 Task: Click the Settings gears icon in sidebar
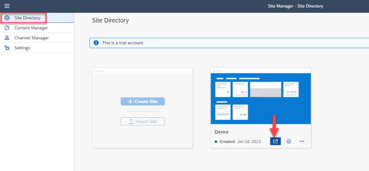pyautogui.click(x=7, y=48)
